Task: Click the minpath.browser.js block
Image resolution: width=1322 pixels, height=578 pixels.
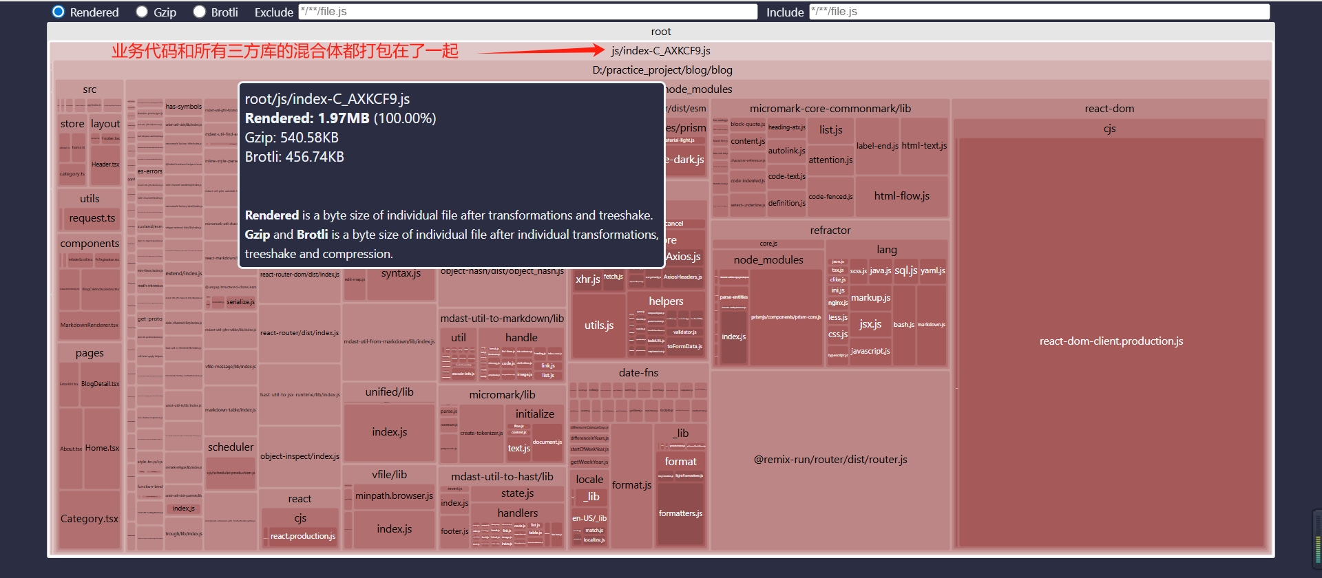Action: pos(394,496)
